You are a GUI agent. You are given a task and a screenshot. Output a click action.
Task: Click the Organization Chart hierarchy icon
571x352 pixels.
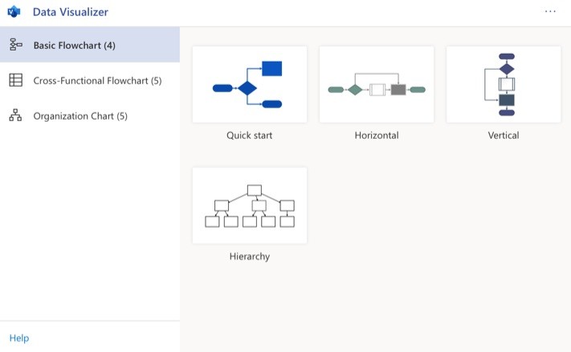coord(15,115)
